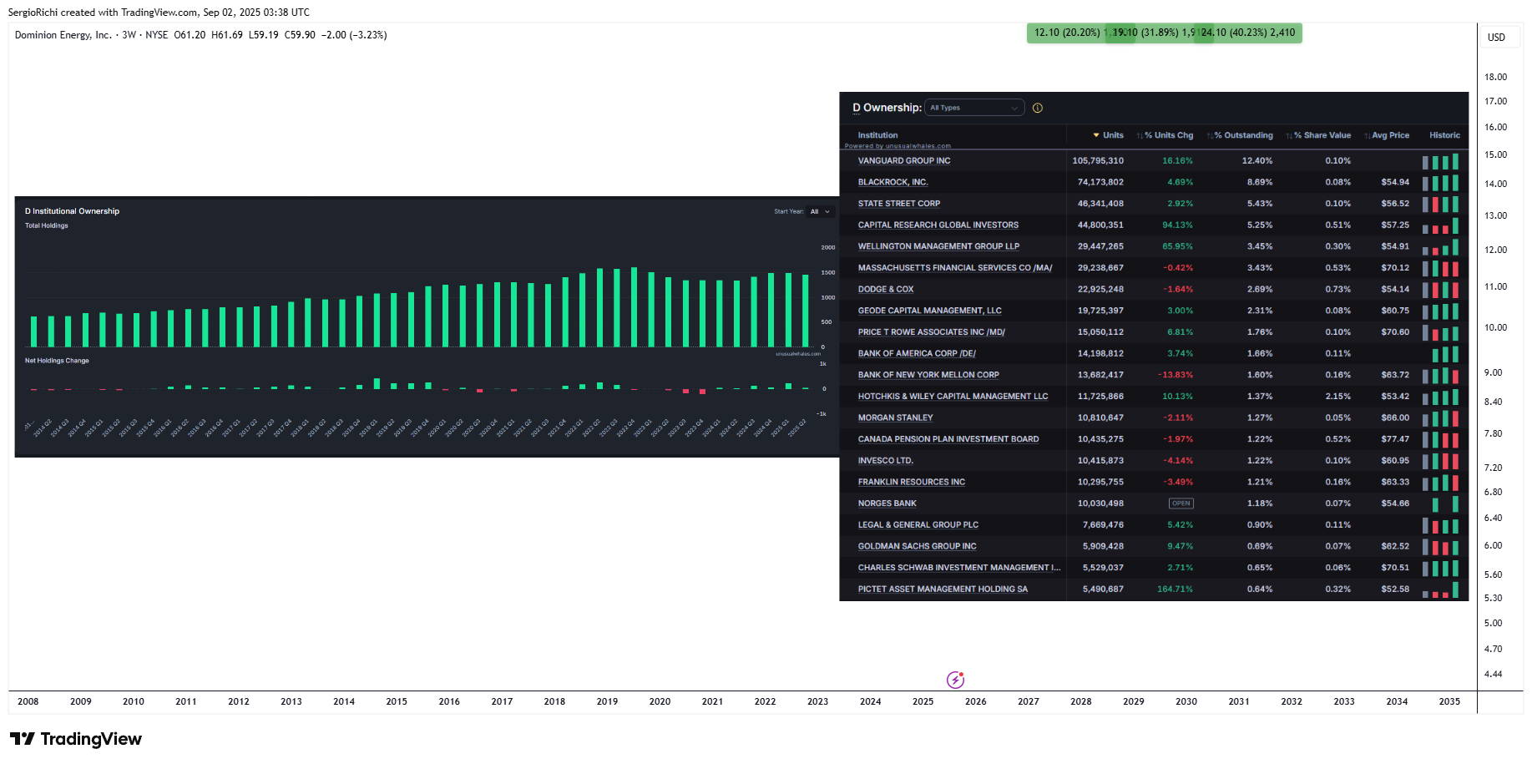Click Pictet's historic bars thumbnail
Image resolution: width=1532 pixels, height=764 pixels.
[x=1441, y=589]
